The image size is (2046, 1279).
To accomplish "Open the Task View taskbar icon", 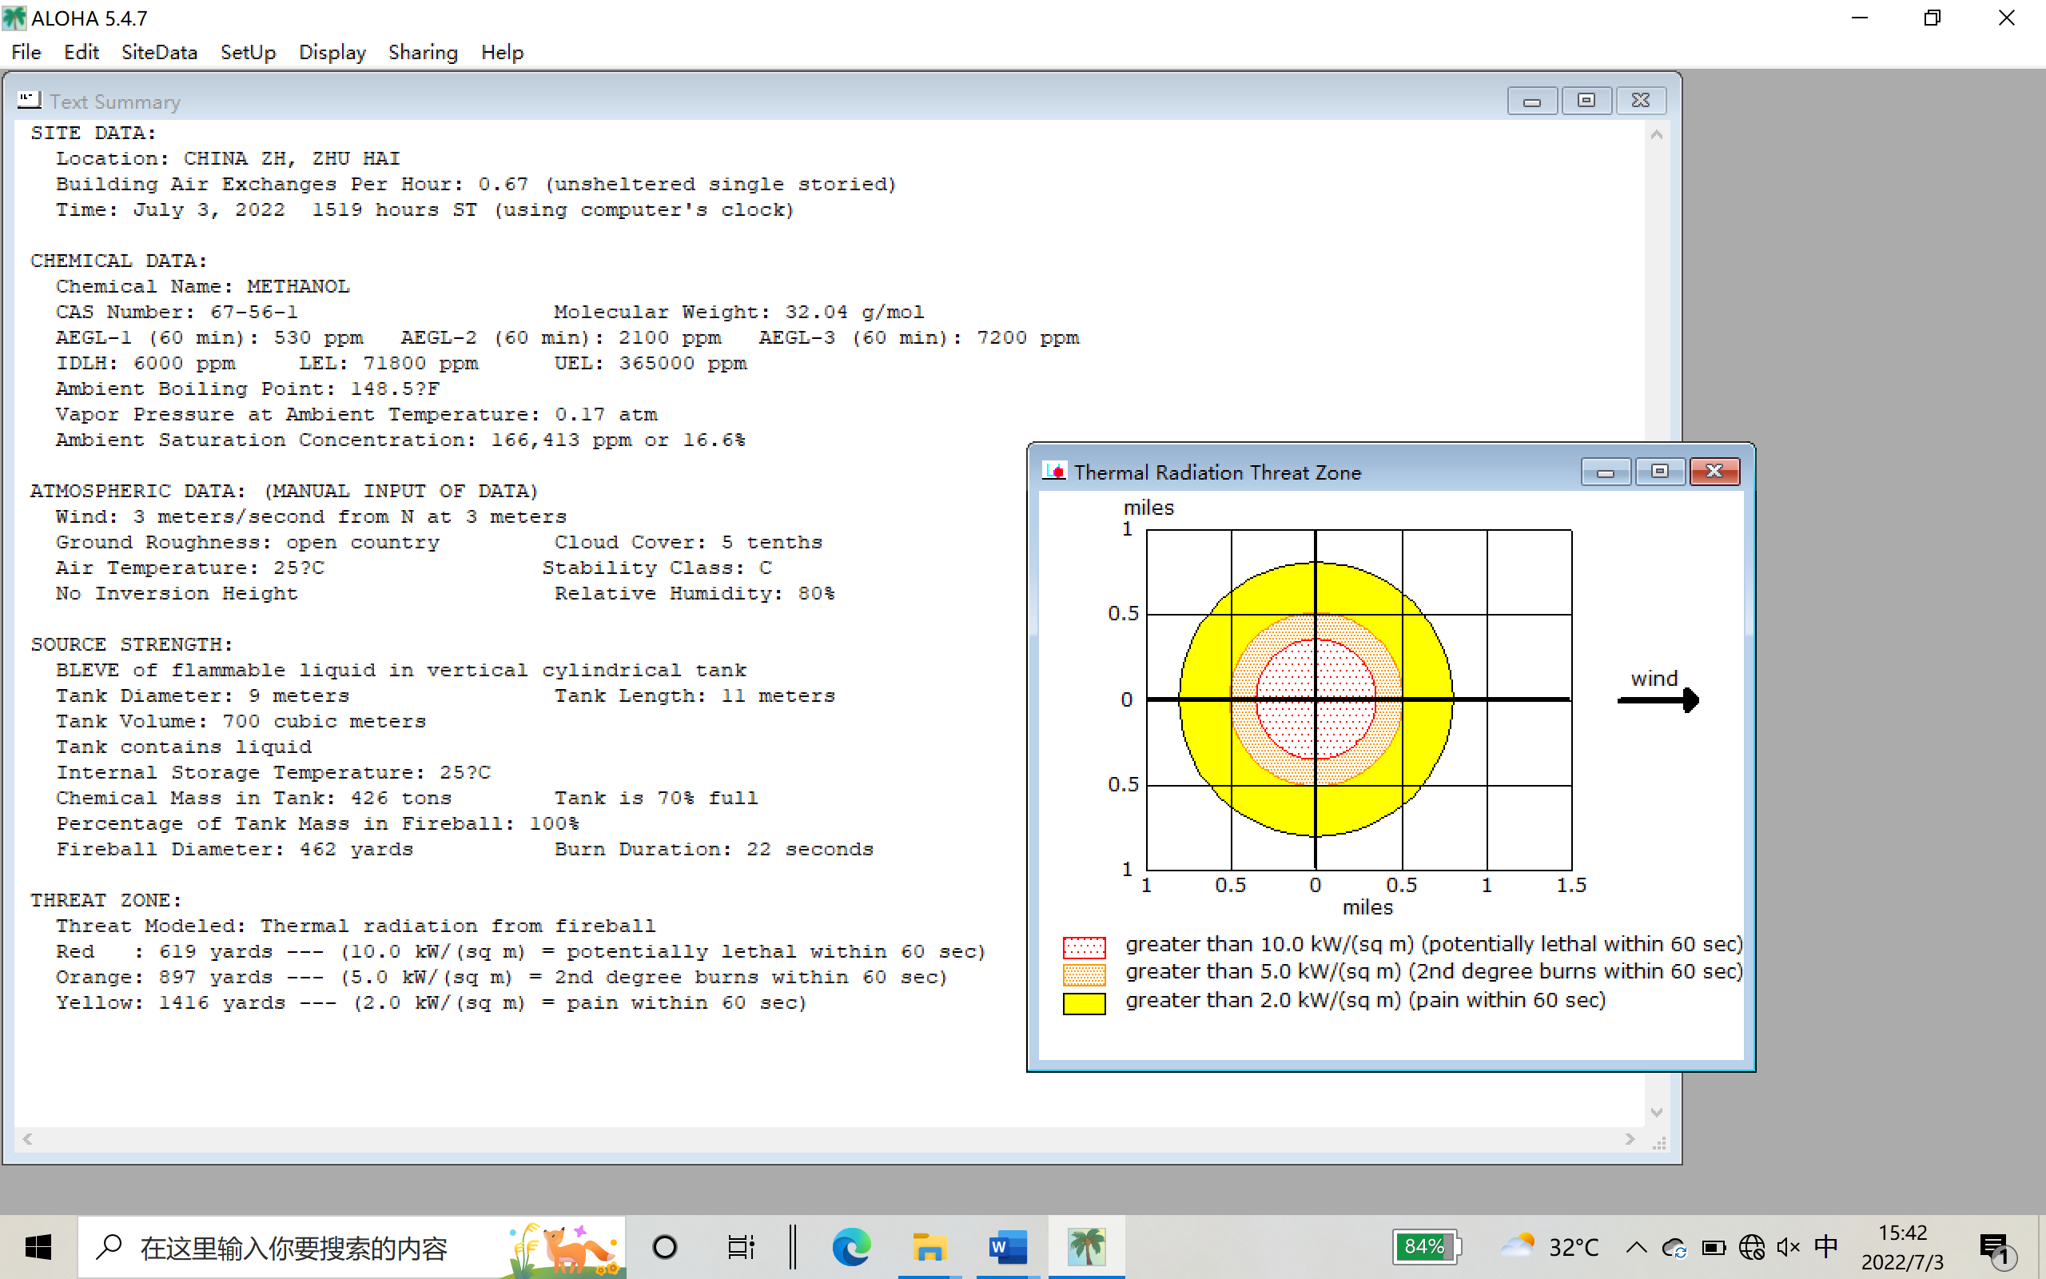I will pyautogui.click(x=741, y=1247).
